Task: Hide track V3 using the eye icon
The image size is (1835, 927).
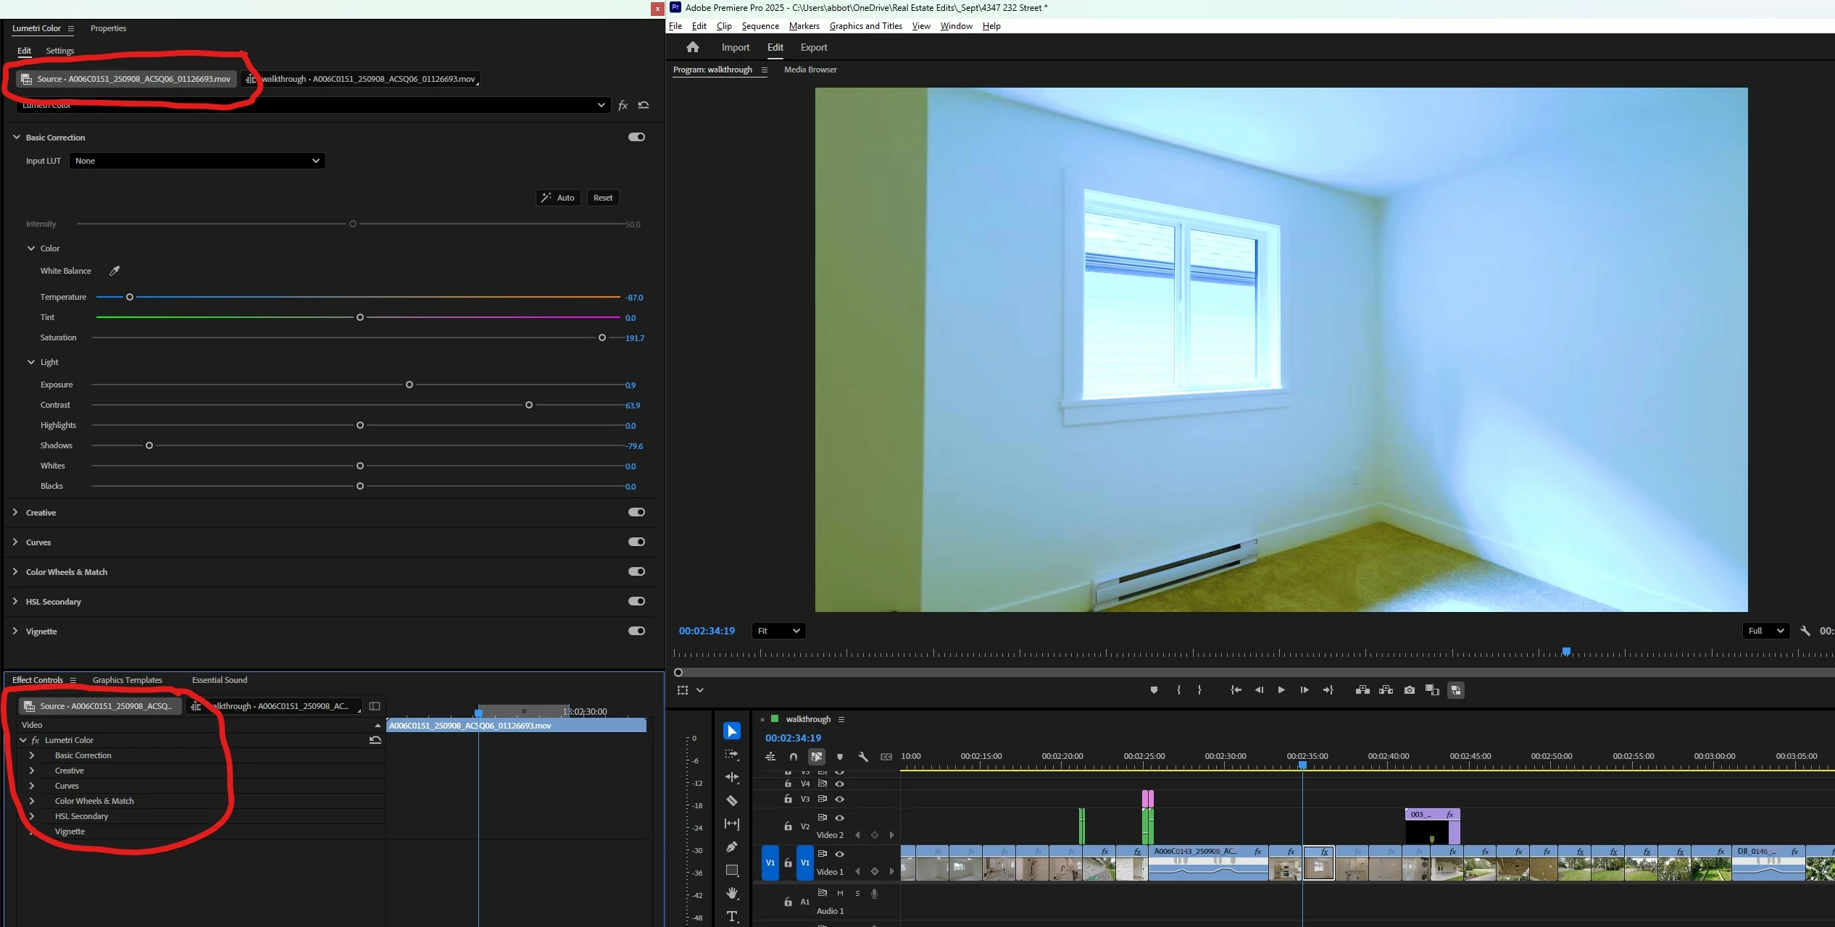Action: coord(839,799)
